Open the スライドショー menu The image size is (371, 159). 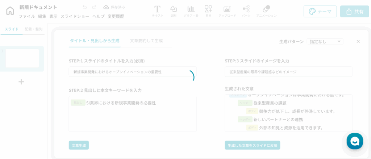coord(75,16)
